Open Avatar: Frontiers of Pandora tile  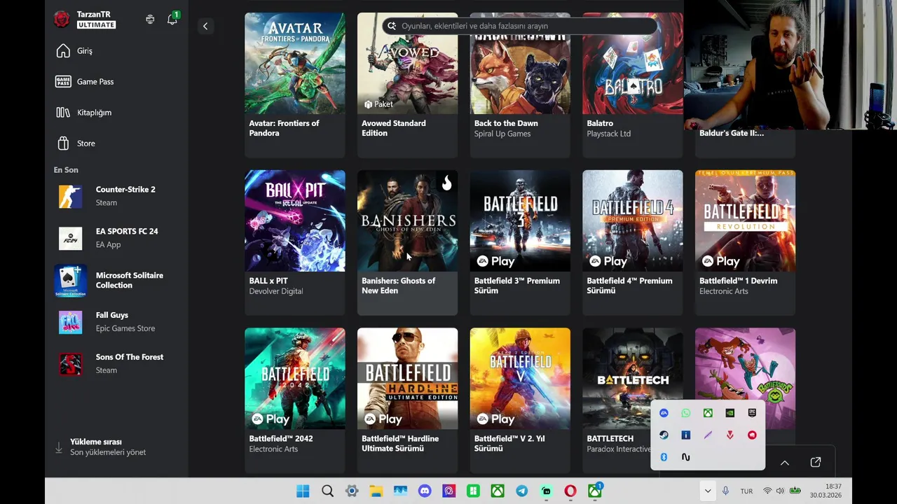click(295, 85)
